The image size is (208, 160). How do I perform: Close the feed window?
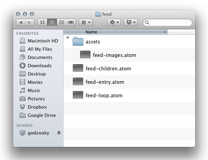click(x=18, y=14)
